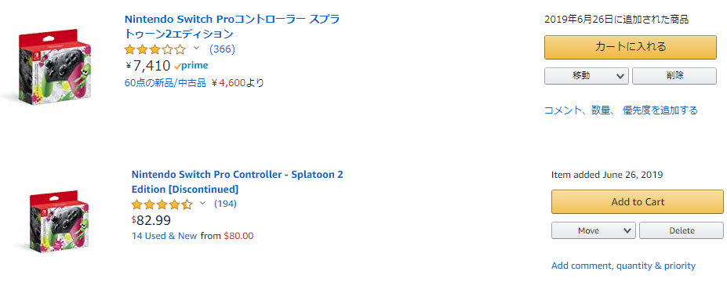Open the 60点の新品/中古品 offers link
This screenshot has height=286, width=727.
click(x=165, y=83)
